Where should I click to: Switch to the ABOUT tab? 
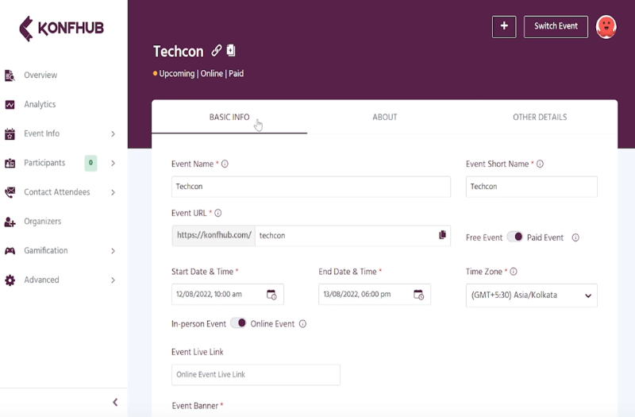[384, 118]
